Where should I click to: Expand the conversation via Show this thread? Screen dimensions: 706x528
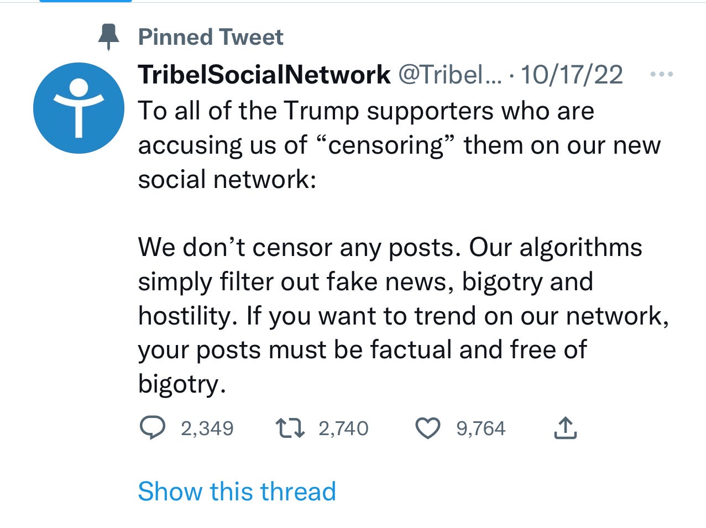click(237, 491)
